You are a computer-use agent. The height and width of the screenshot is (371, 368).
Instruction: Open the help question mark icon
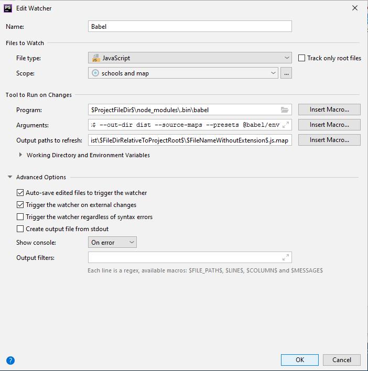pos(10,361)
